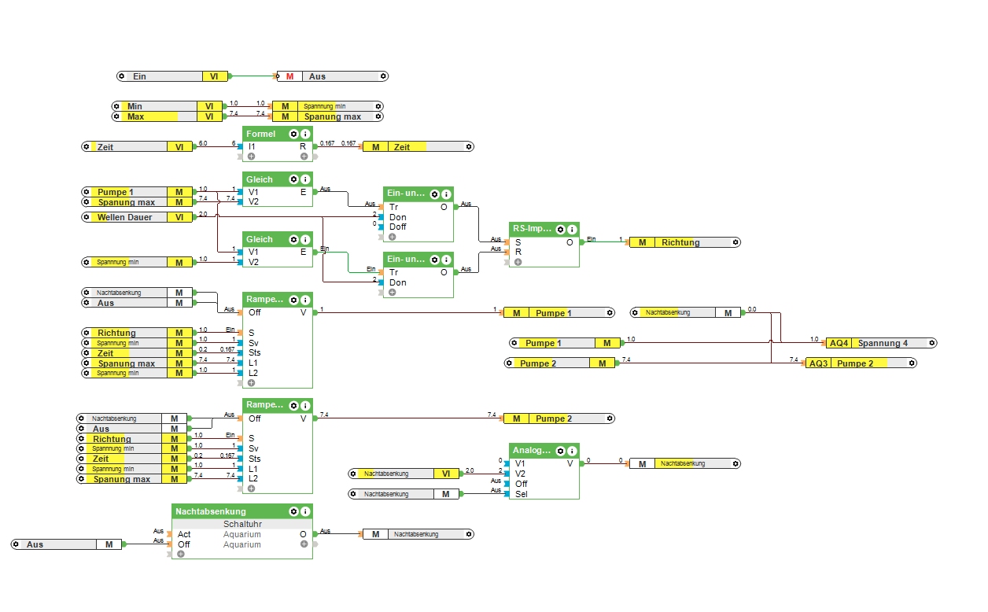Click the plus icon in the RS-Imp block

tap(518, 262)
